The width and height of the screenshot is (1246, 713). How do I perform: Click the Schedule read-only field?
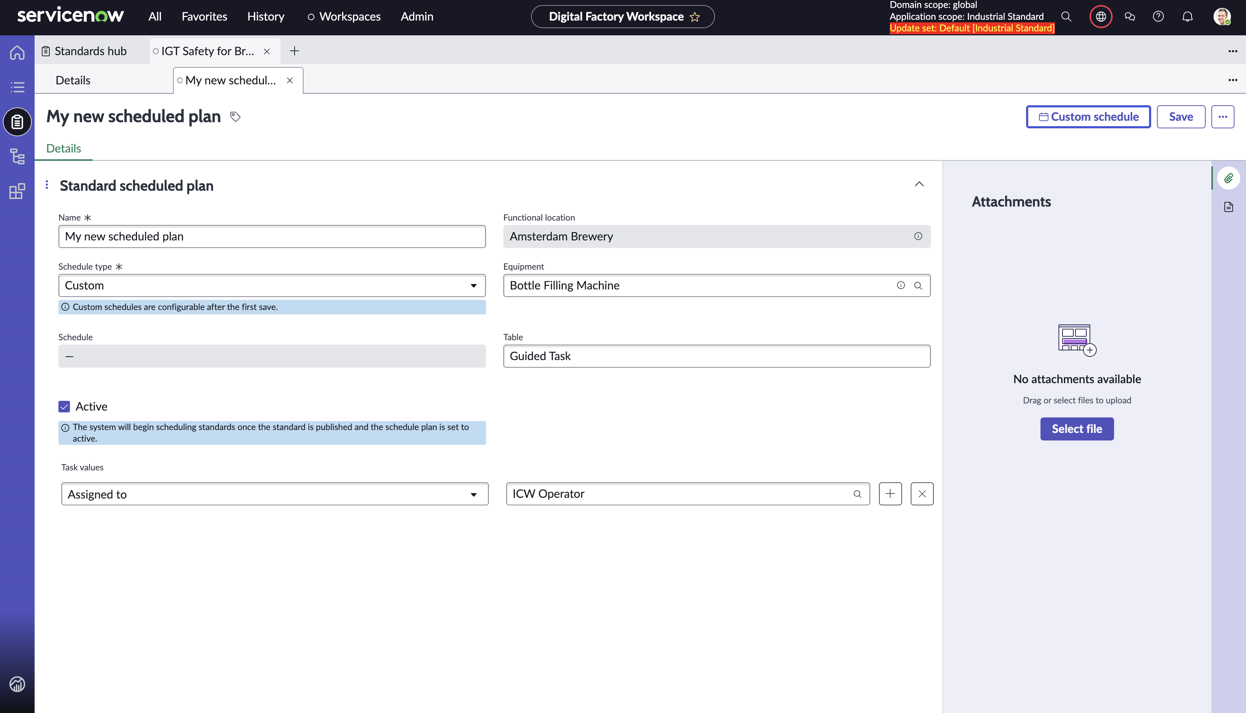272,356
